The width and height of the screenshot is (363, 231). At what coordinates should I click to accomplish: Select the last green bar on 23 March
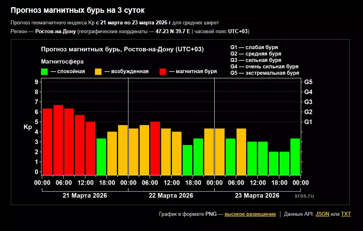click(295, 156)
